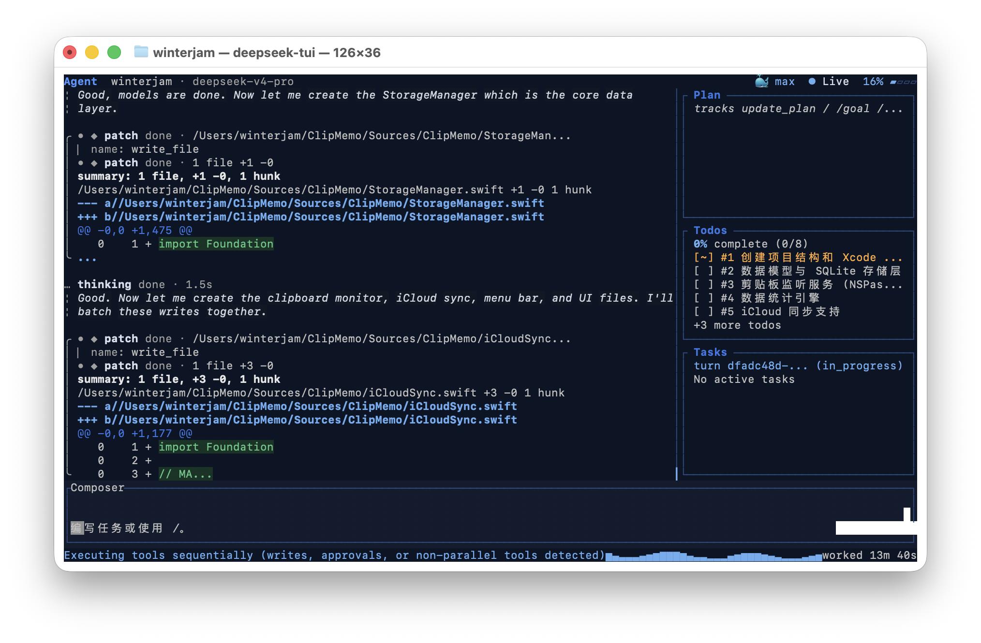981x643 pixels.
Task: Check the todo #2 SQLite checkbox
Action: pyautogui.click(x=703, y=271)
